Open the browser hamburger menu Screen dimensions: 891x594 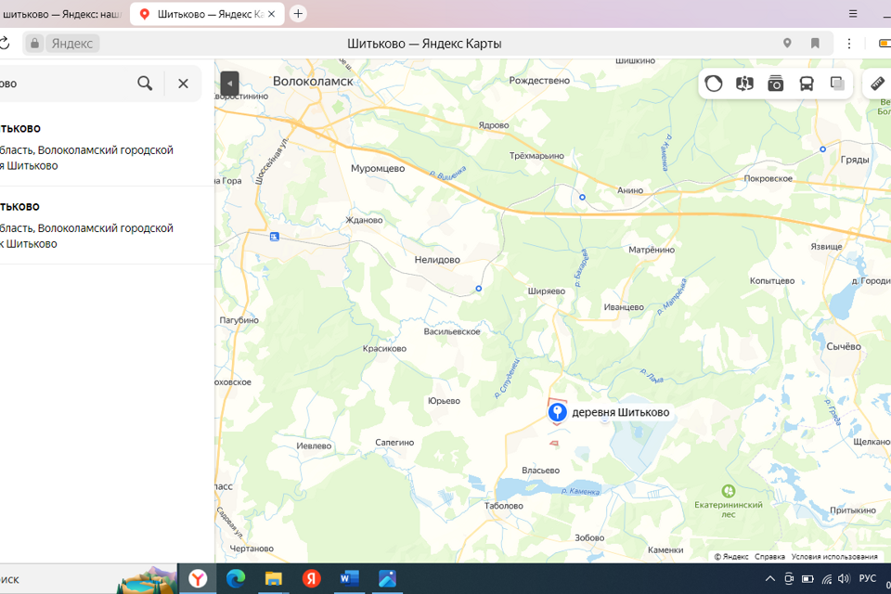click(853, 14)
